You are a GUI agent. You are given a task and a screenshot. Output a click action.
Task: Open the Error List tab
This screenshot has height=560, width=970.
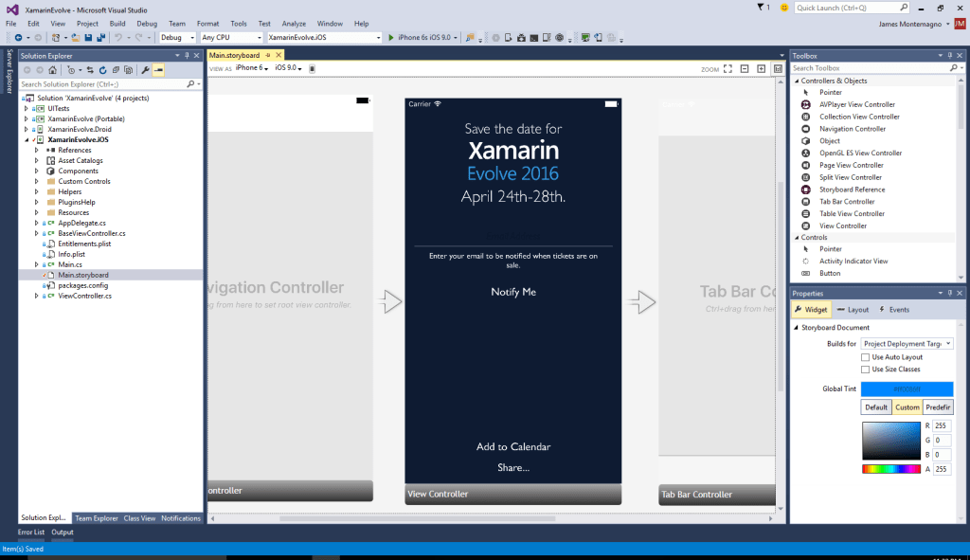pyautogui.click(x=31, y=533)
